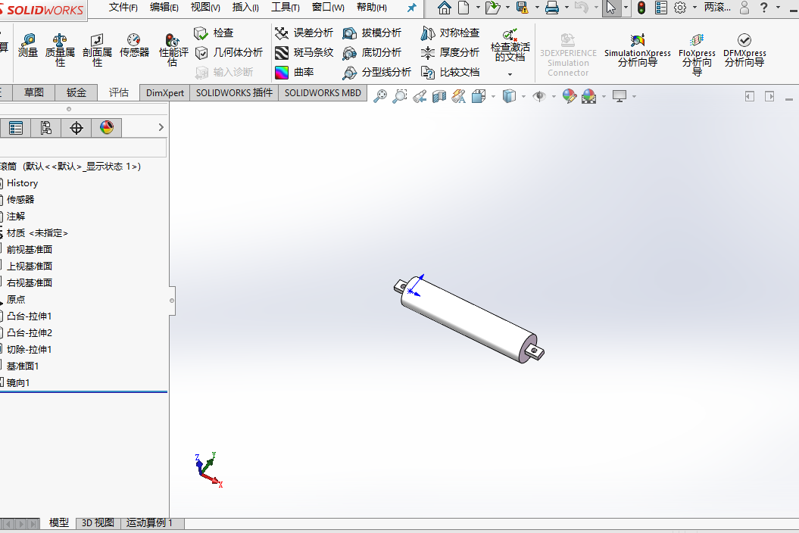This screenshot has width=799, height=533.
Task: Toggle the menu bar pin
Action: [x=412, y=8]
